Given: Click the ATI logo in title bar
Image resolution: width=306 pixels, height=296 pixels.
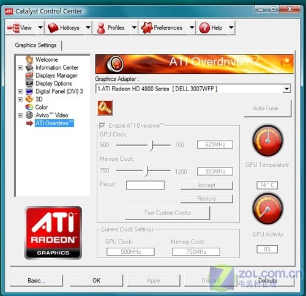Looking at the screenshot, I should tap(9, 11).
